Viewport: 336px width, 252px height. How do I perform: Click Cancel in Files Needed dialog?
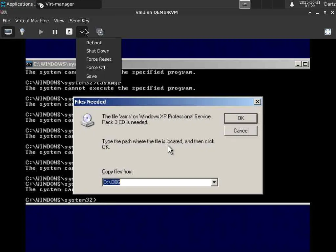(x=241, y=131)
